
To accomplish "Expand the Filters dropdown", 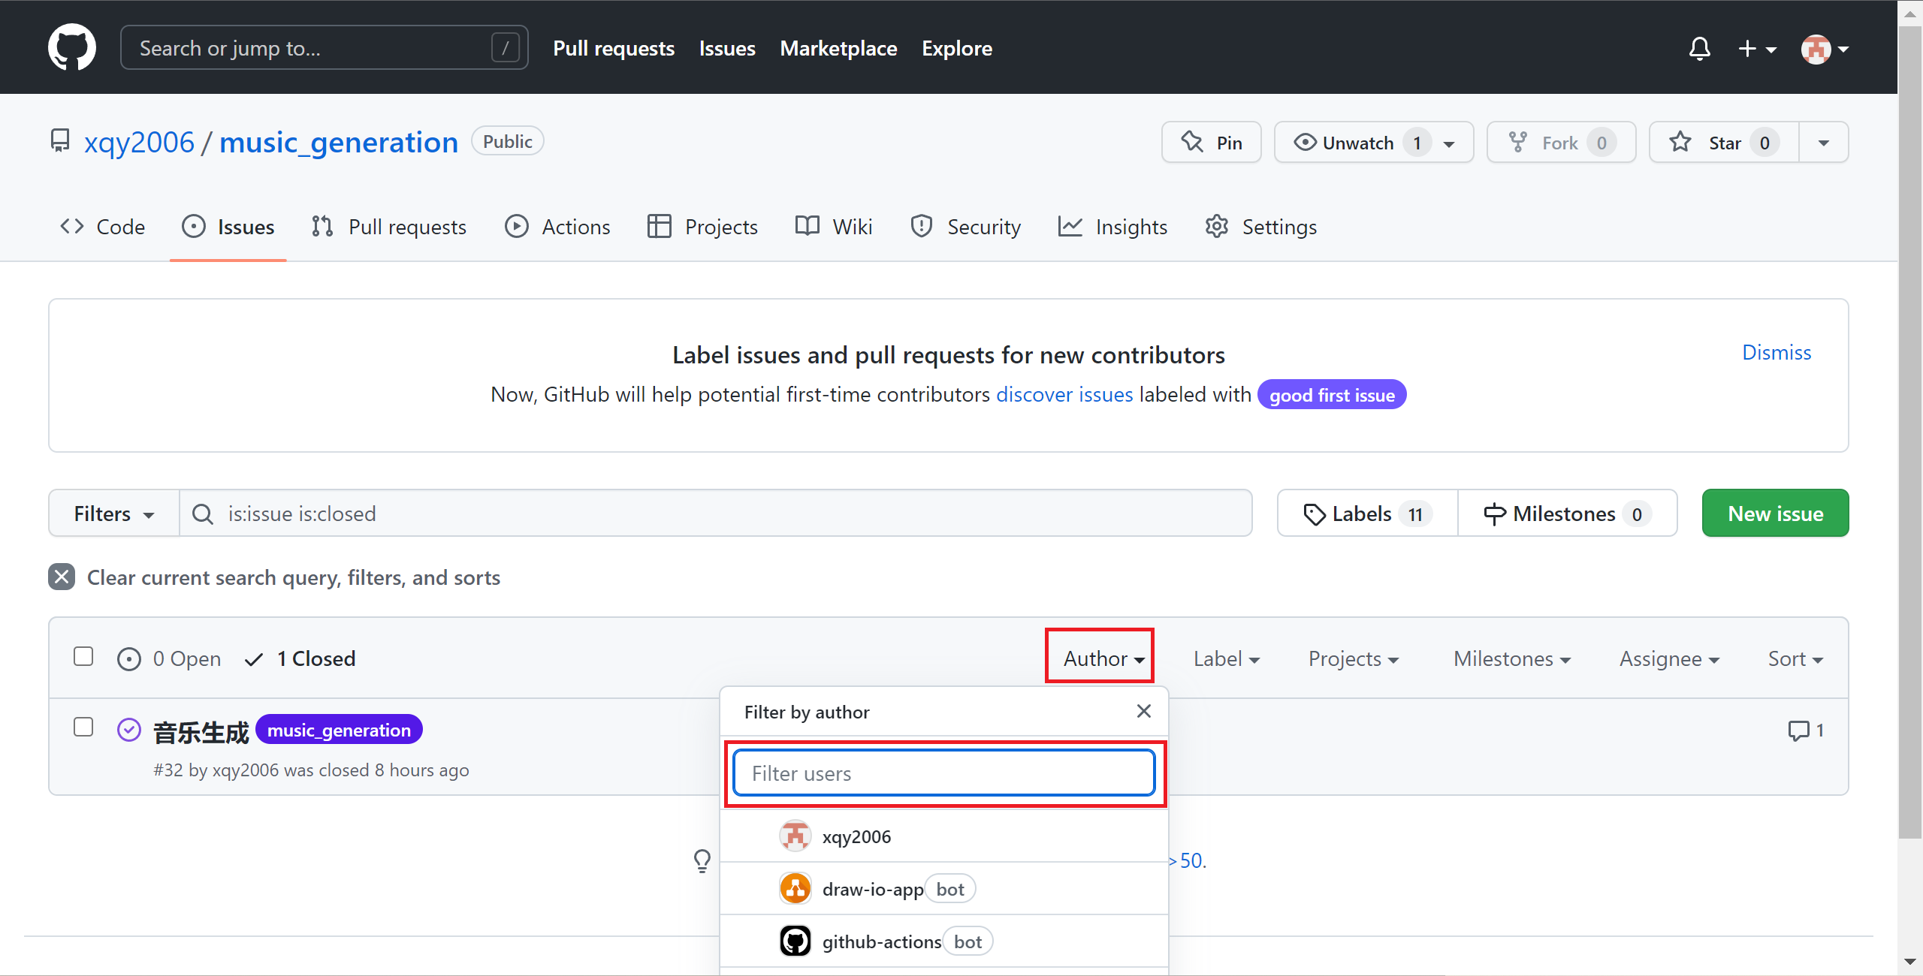I will pyautogui.click(x=114, y=514).
